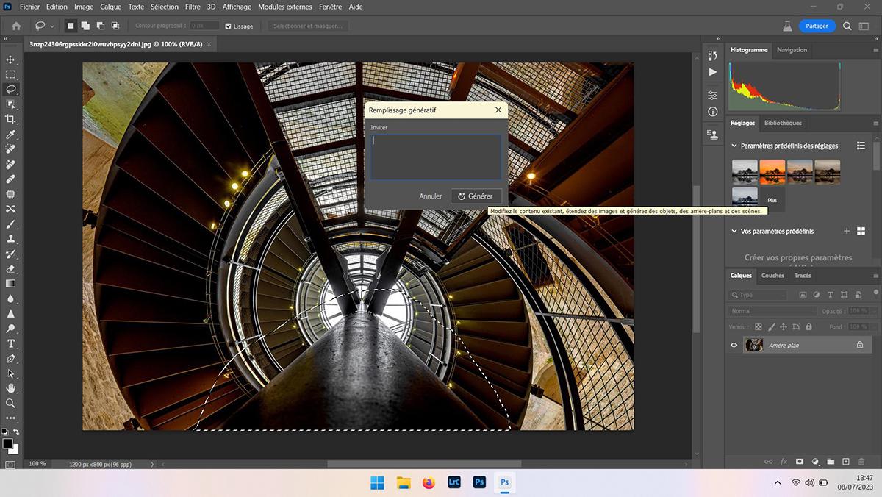The width and height of the screenshot is (882, 497).
Task: Open the Actions panel play icon
Action: pyautogui.click(x=712, y=72)
